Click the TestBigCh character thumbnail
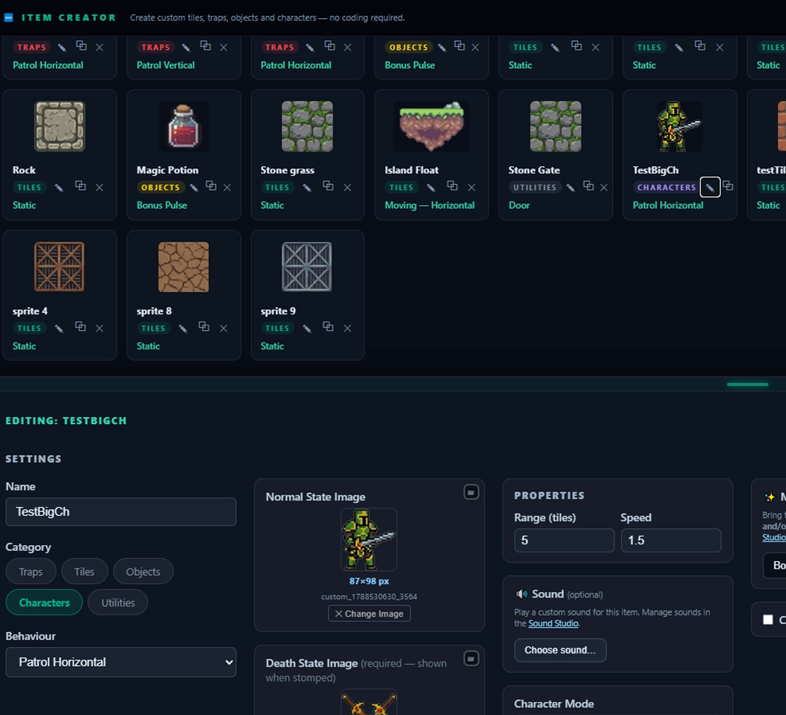The height and width of the screenshot is (715, 786). point(679,126)
